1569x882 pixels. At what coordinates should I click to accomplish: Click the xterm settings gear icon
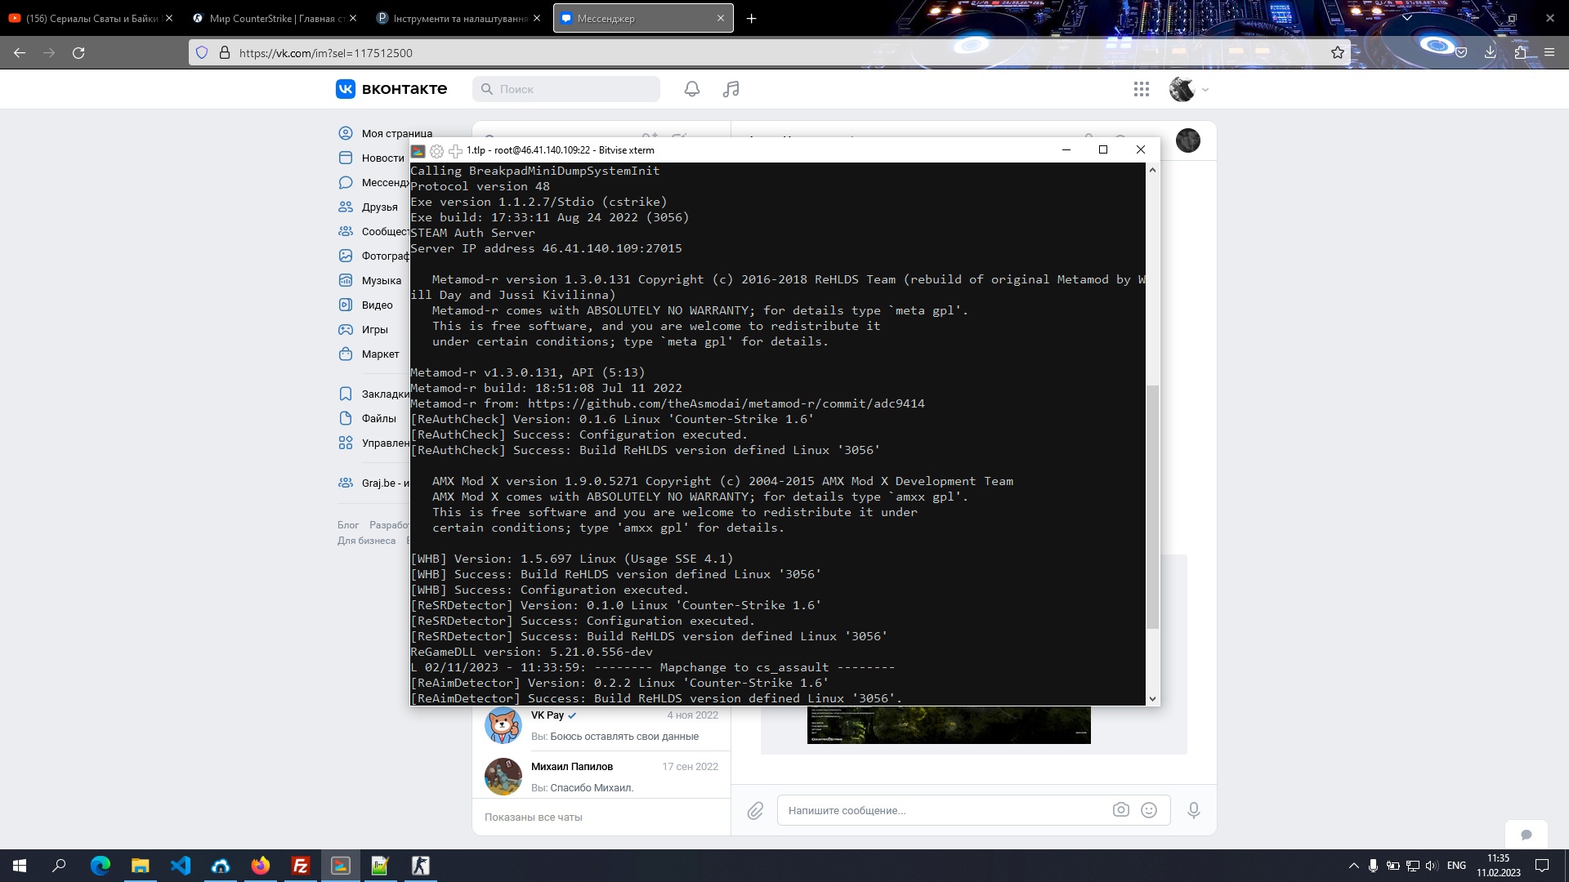(x=436, y=150)
